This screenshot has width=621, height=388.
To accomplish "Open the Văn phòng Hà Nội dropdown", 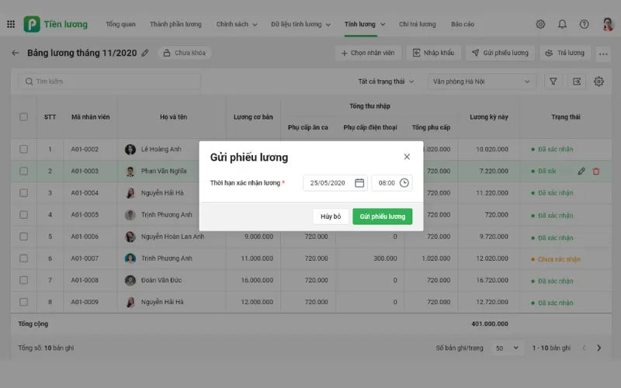I will [481, 81].
